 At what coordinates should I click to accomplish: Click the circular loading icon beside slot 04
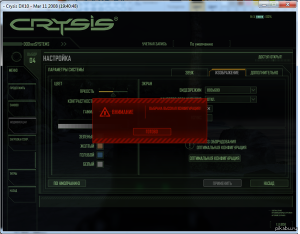(x=16, y=57)
